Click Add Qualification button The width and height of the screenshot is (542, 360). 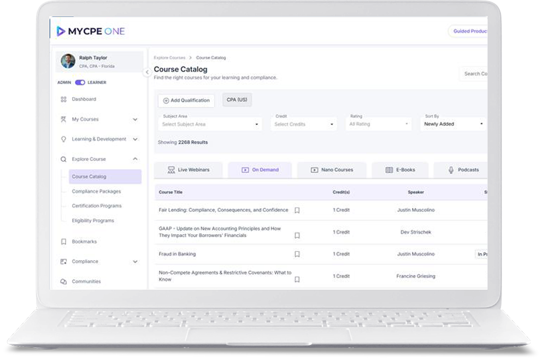point(186,100)
